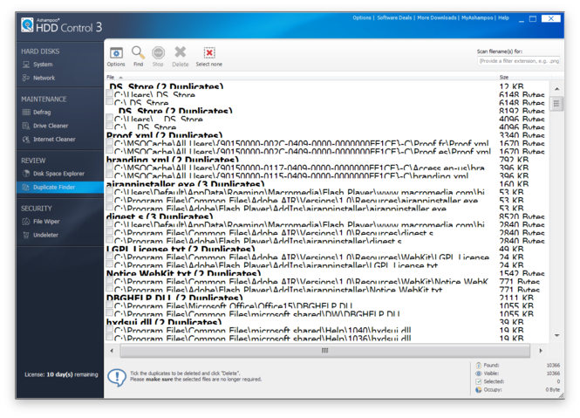This screenshot has height=418, width=580.
Task: Sort list by Size column header
Action: 504,78
